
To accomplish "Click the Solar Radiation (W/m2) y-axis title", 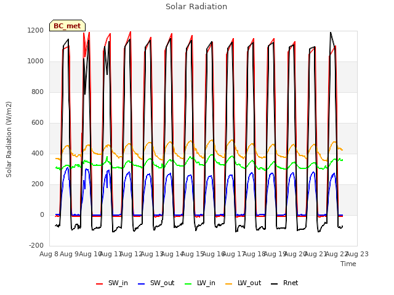I will (x=9, y=140).
